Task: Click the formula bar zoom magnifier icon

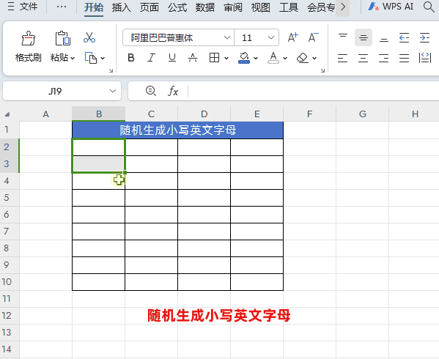Action: (151, 91)
